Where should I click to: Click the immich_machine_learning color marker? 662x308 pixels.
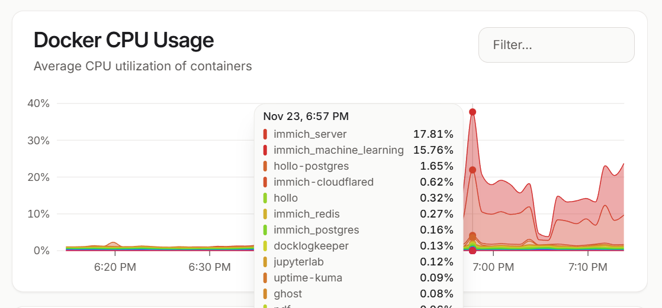click(x=265, y=150)
